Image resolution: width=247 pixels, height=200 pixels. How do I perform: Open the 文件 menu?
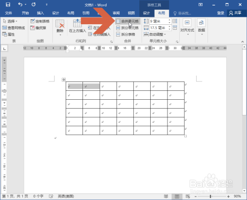pyautogui.click(x=8, y=13)
